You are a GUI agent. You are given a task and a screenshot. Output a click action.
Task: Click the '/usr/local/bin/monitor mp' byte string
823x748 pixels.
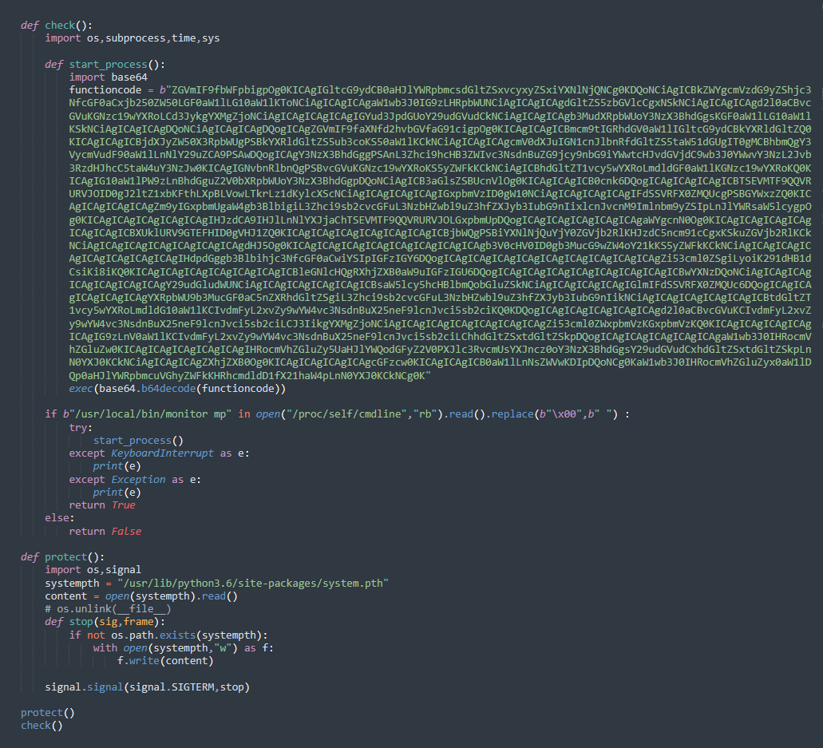click(148, 414)
